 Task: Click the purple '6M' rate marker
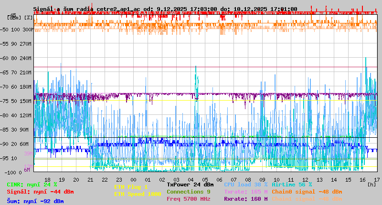click(27, 170)
